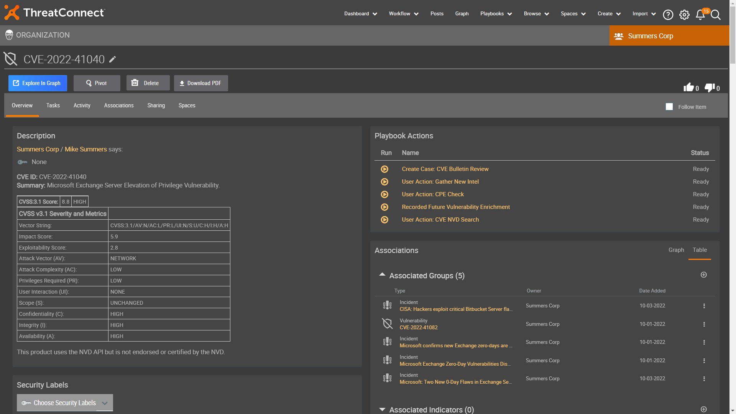Click the Pivot button
Screen dimensions: 736x414
(97, 83)
